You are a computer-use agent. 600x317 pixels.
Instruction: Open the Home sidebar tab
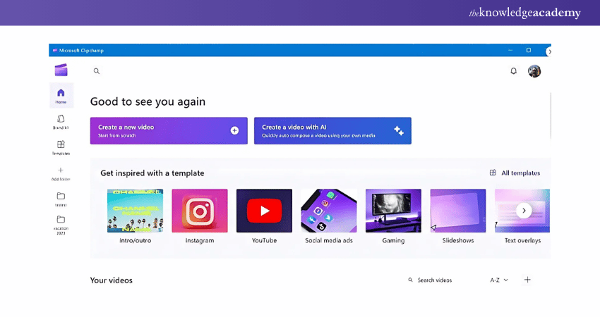(61, 95)
